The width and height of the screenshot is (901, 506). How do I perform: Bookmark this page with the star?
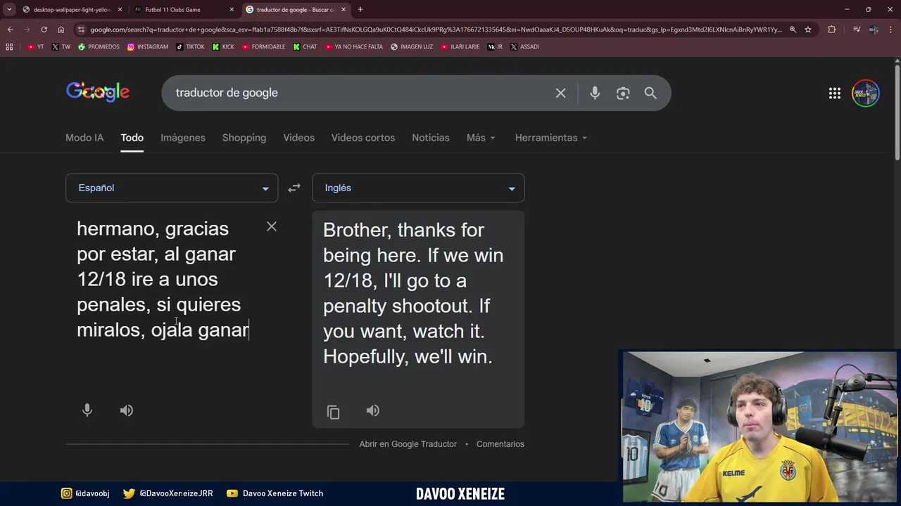click(x=808, y=30)
